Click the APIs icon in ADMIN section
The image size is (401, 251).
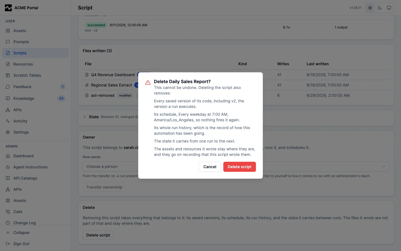coord(8,189)
